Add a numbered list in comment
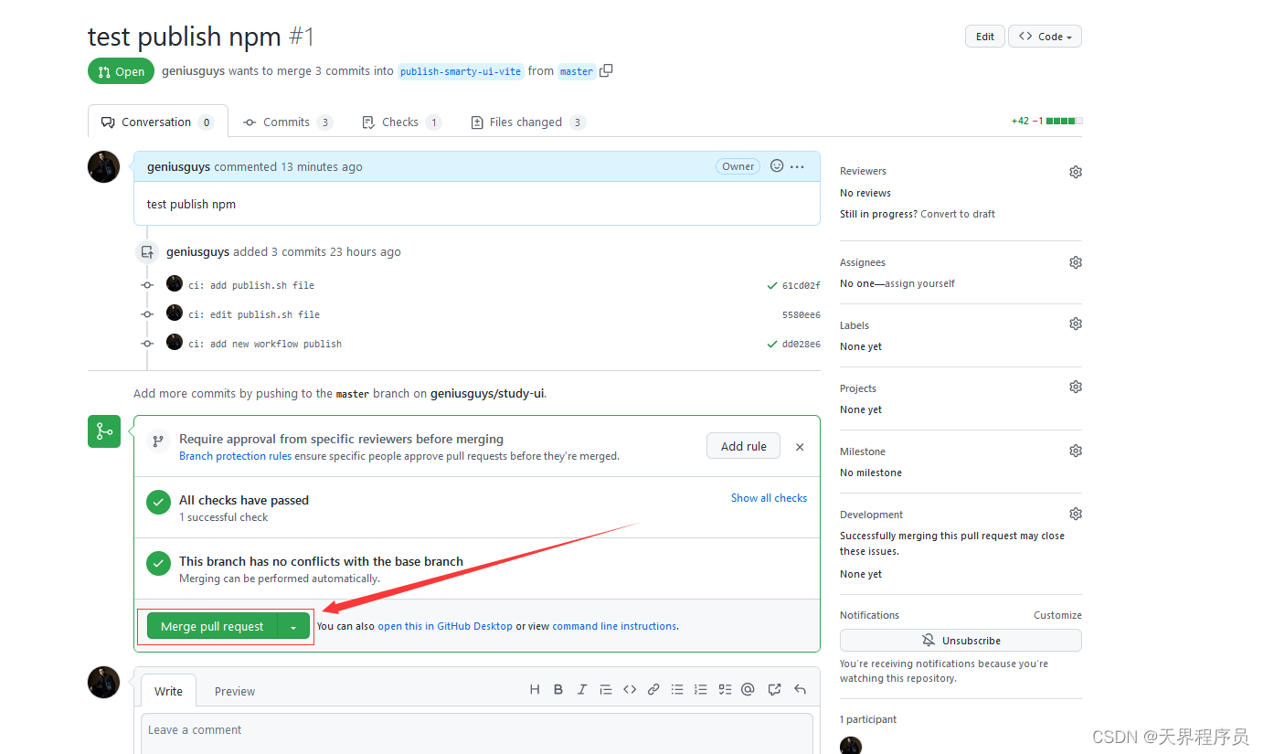Screen dimensions: 1263x754 tap(701, 689)
